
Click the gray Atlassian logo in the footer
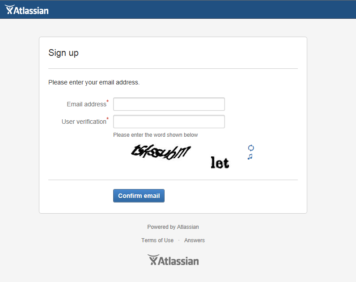[173, 260]
